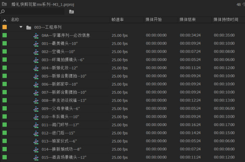Image resolution: width=245 pixels, height=162 pixels.
Task: Click sequence icon of 009---父母亲镜头--6"
Action: pyautogui.click(x=36, y=109)
